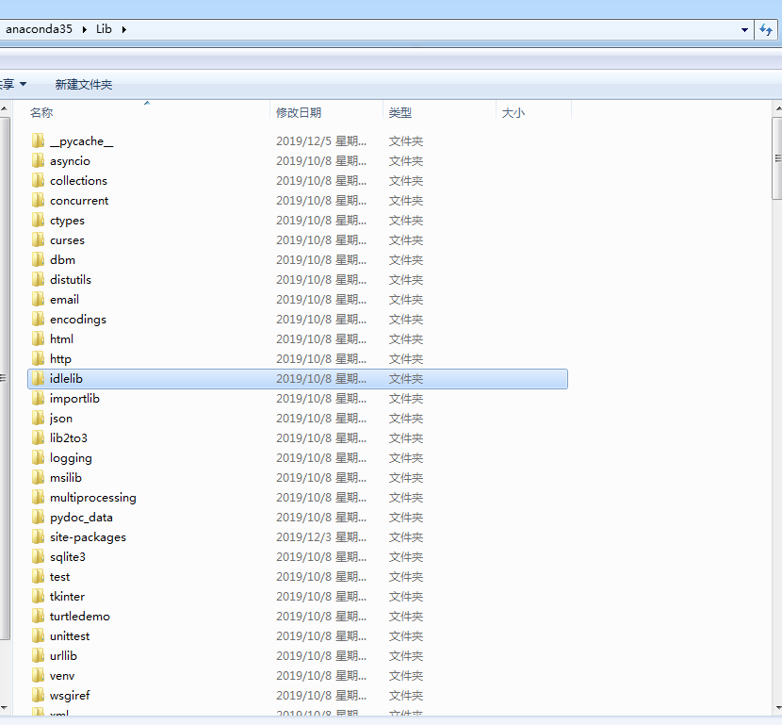Click the pydoc_data folder icon
This screenshot has width=782, height=725.
tap(38, 517)
